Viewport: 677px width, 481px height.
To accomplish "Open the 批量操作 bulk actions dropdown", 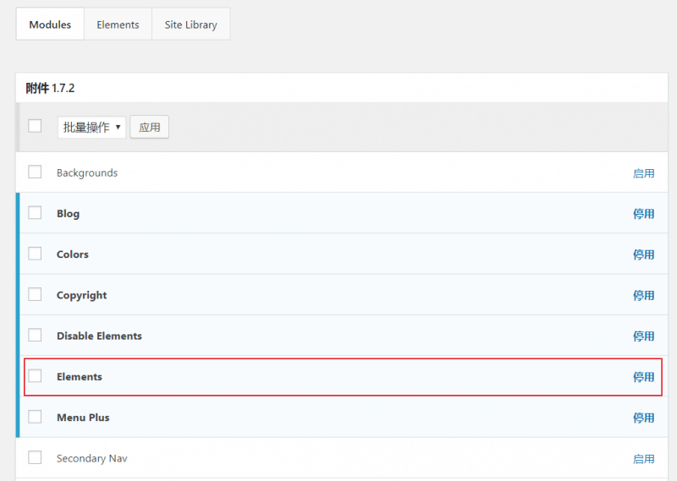I will (x=91, y=128).
